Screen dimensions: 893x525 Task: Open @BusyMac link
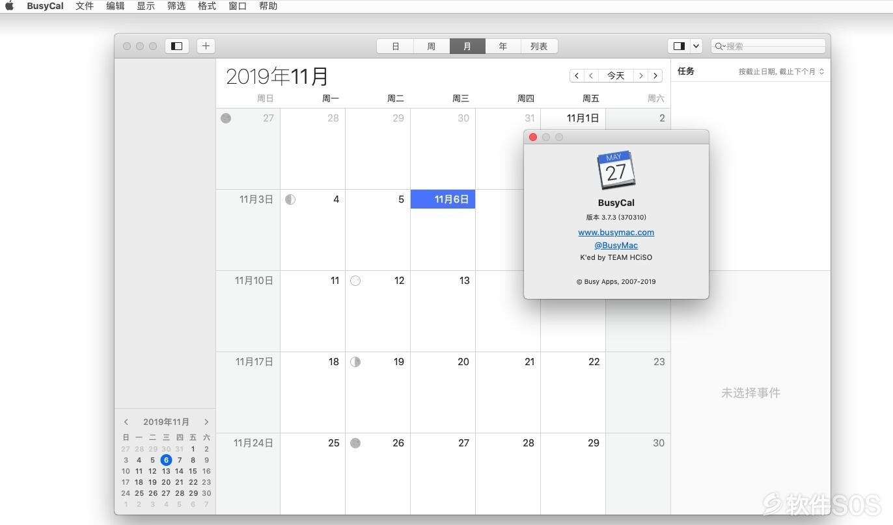(x=616, y=245)
